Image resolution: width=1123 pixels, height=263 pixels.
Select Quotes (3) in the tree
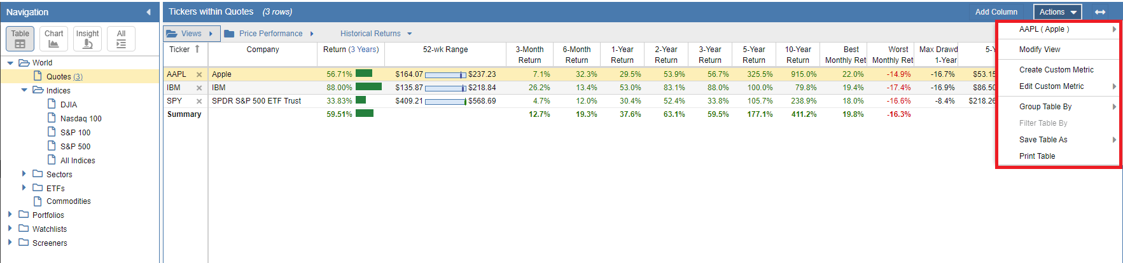(64, 77)
